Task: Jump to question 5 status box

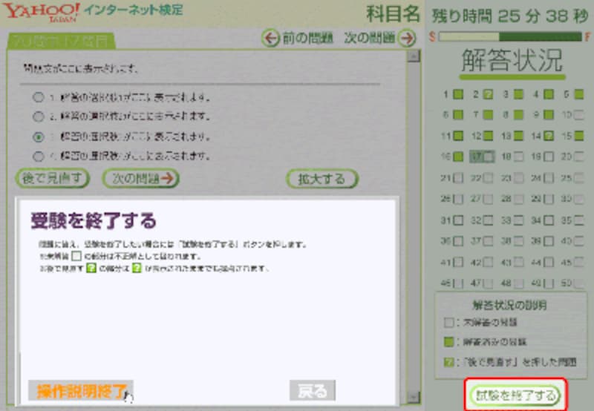Action: (x=579, y=94)
